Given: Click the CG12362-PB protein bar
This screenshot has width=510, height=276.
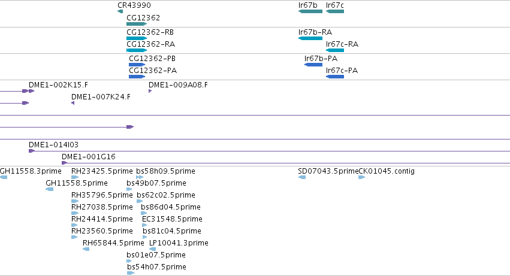Looking at the screenshot, I should pos(137,65).
